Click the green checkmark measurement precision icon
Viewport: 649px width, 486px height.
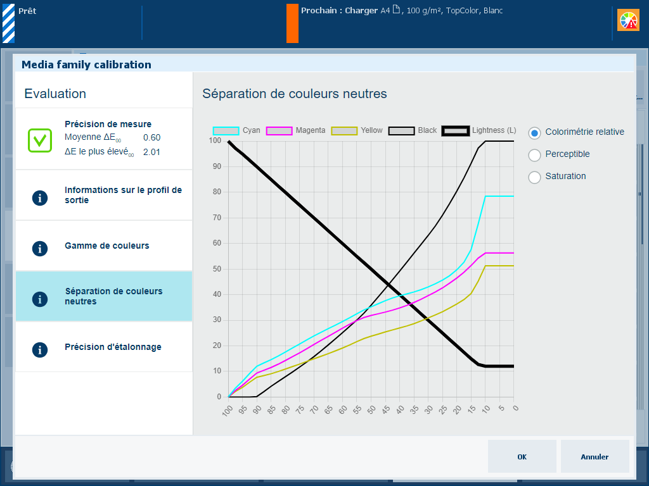point(39,140)
